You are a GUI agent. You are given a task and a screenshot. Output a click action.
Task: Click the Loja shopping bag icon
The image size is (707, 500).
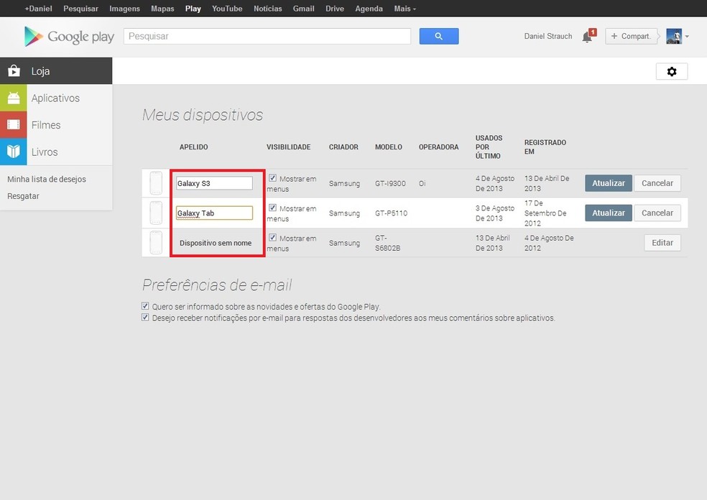(14, 71)
